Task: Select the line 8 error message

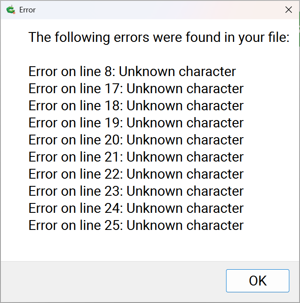Action: click(x=132, y=71)
